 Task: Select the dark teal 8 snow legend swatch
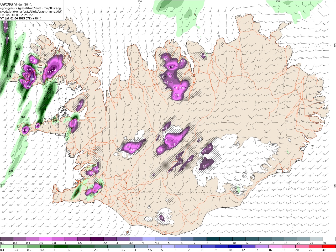pyautogui.click(x=213, y=239)
